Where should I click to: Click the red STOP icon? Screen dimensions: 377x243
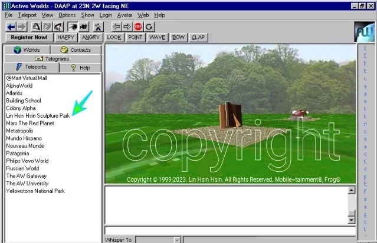(x=138, y=26)
